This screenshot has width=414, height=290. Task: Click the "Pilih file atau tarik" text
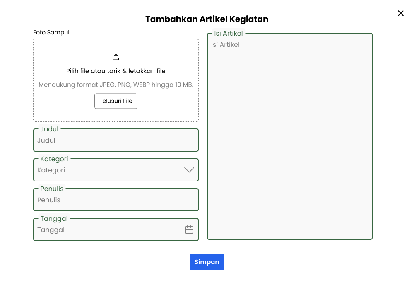(x=116, y=71)
